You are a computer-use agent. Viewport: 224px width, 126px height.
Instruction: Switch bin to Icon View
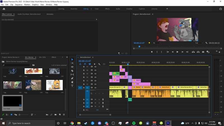click(11, 115)
